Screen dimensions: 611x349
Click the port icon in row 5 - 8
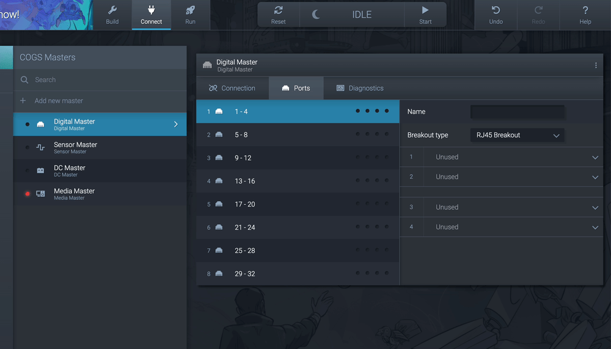[x=219, y=134]
